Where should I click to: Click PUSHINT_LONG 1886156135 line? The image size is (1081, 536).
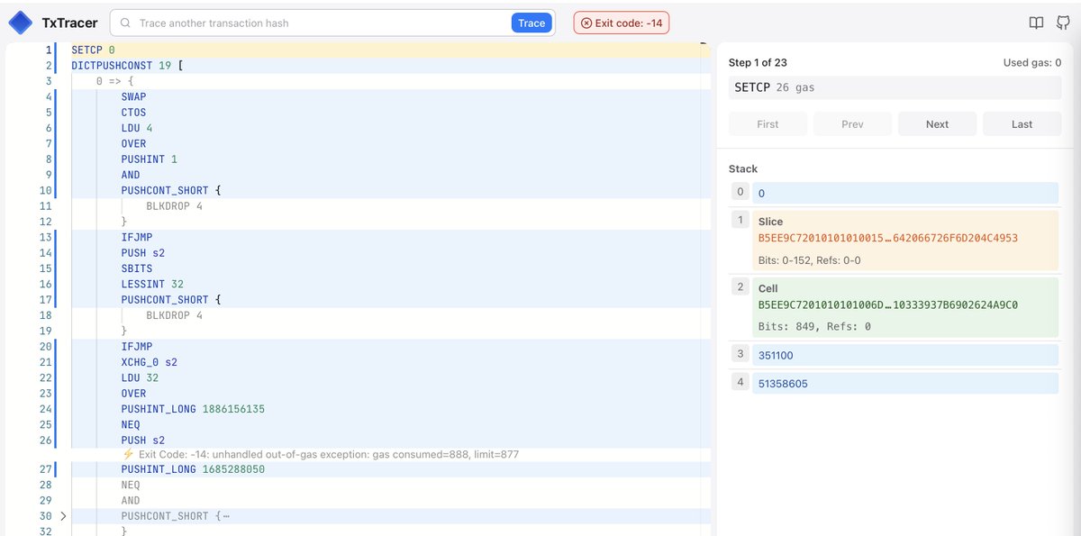coord(193,409)
